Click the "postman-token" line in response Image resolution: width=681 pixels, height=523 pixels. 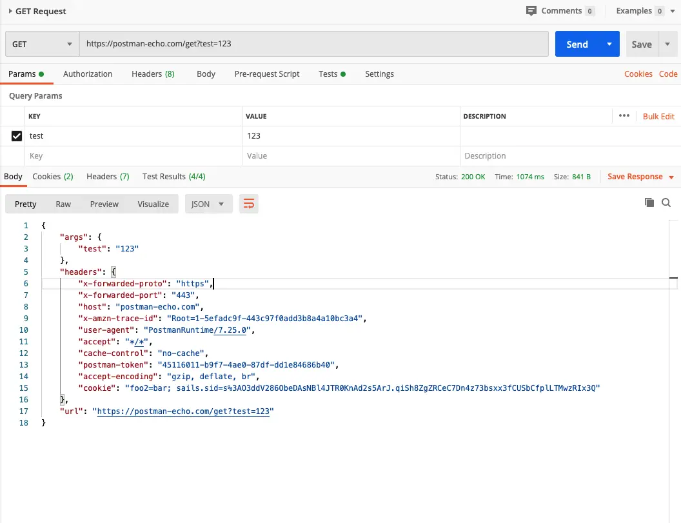coord(208,365)
